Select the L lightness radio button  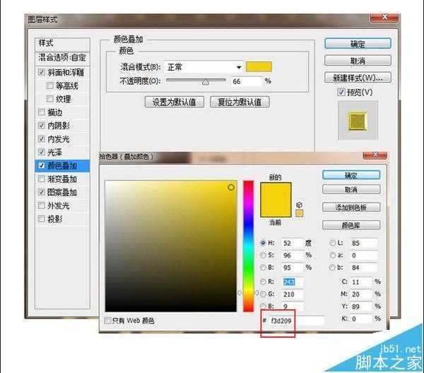point(333,243)
